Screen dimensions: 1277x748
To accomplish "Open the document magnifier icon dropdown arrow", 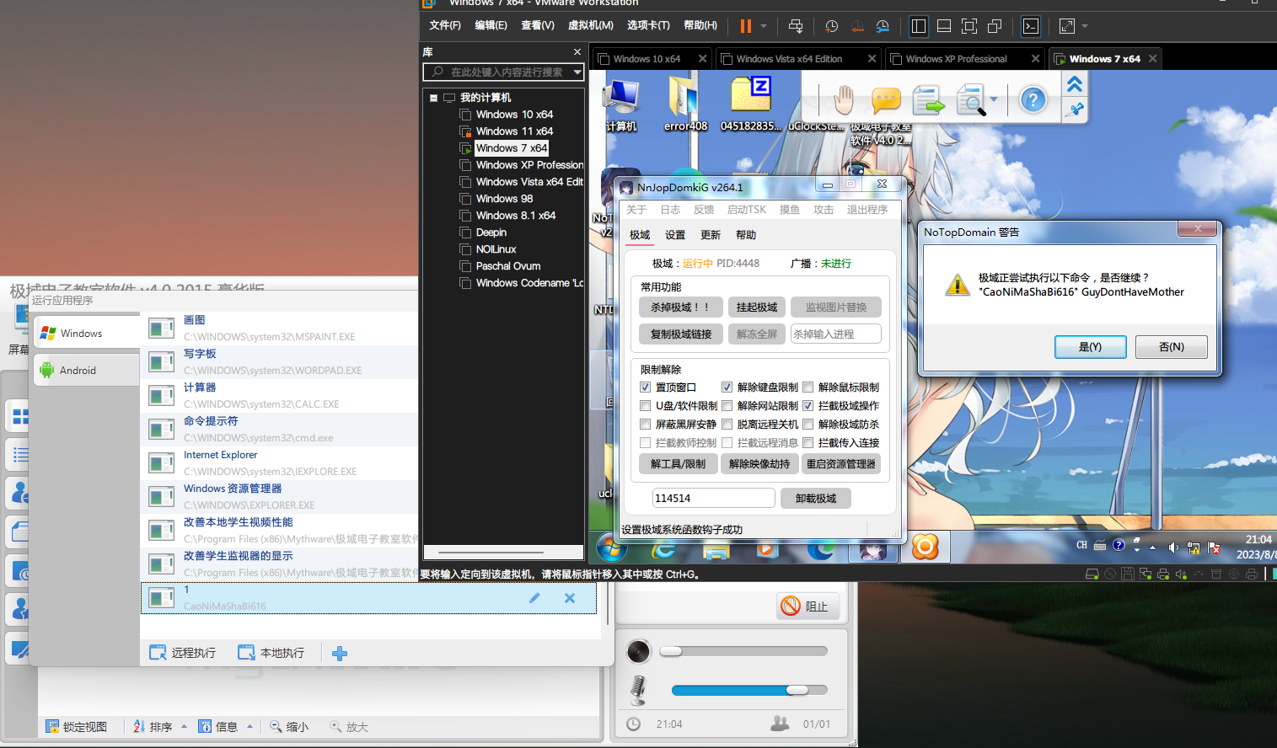I will pos(994,100).
